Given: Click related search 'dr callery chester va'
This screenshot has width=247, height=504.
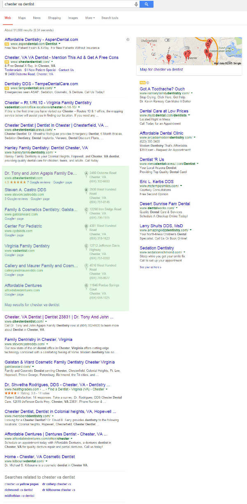Looking at the screenshot, I should pyautogui.click(x=56, y=484).
